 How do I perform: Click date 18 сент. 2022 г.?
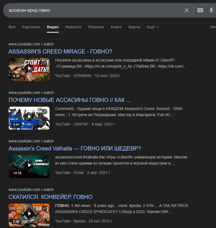coord(107,76)
